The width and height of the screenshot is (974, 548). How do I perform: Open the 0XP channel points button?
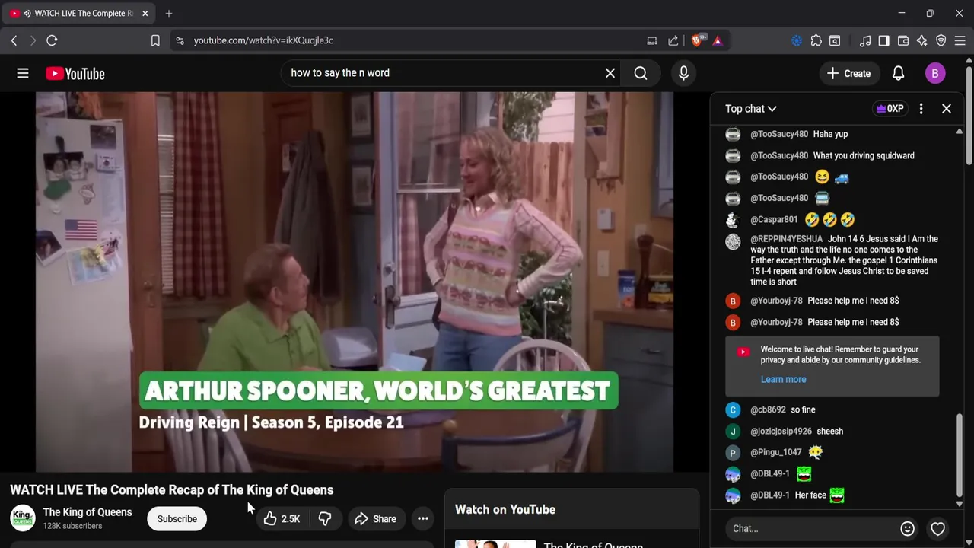890,109
